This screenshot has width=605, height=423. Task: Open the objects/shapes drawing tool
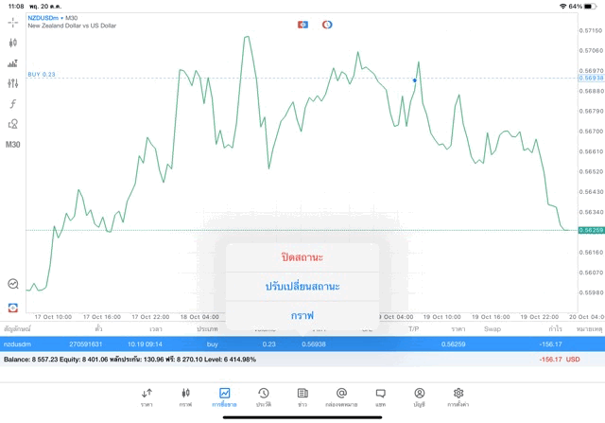click(x=12, y=124)
